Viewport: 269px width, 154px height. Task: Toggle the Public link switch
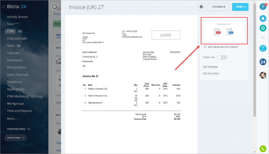[x=222, y=57]
